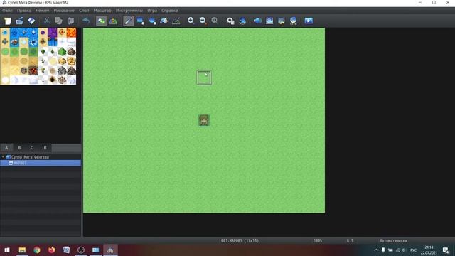Viewport: 455px width, 256px height.
Task: Open the Файл menu
Action: coord(7,11)
